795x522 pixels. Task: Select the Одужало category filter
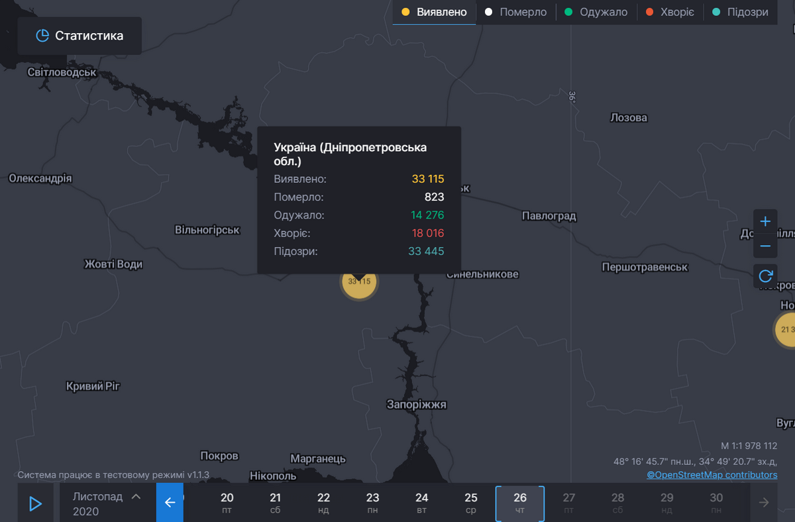[596, 13]
